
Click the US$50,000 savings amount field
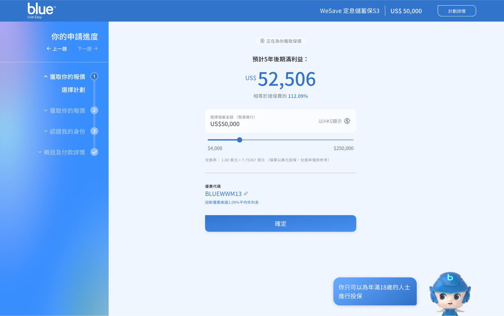(x=281, y=121)
